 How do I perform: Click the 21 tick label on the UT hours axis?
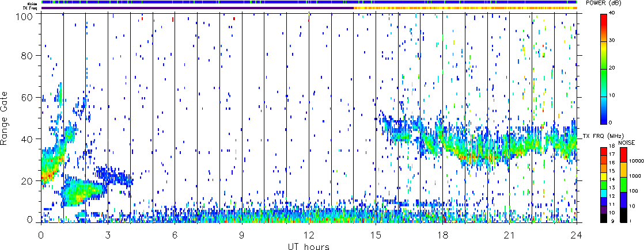click(x=510, y=234)
